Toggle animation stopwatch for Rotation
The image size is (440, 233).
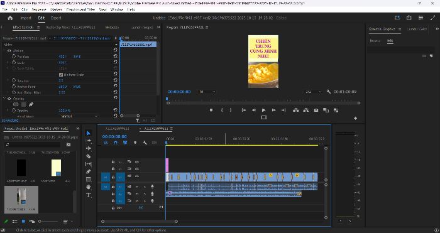(x=14, y=81)
